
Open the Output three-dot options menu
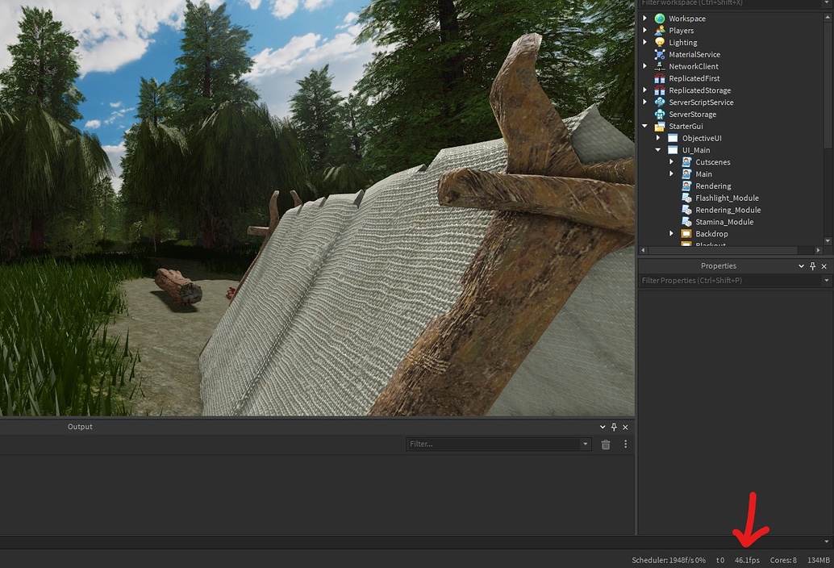click(625, 444)
